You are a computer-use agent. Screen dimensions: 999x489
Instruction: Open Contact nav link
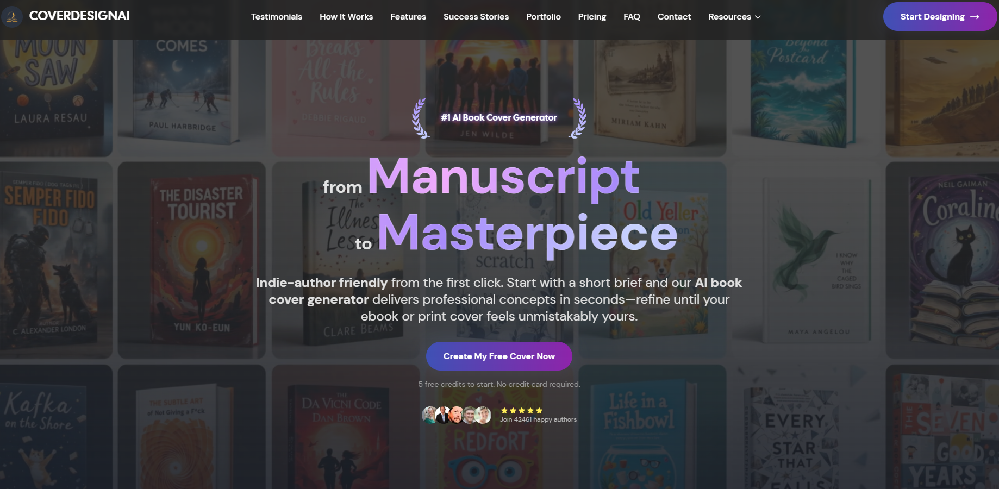pos(674,17)
